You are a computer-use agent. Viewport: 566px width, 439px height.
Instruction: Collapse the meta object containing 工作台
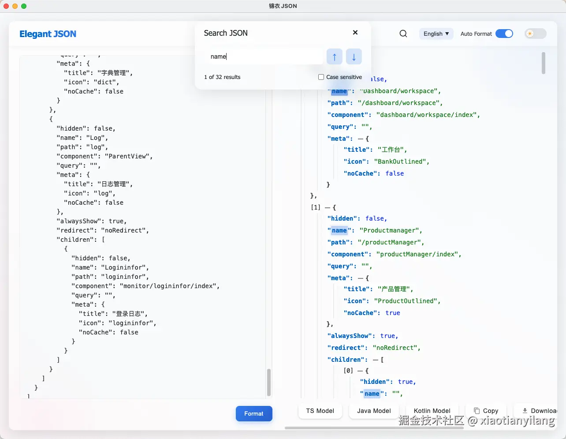(x=361, y=139)
